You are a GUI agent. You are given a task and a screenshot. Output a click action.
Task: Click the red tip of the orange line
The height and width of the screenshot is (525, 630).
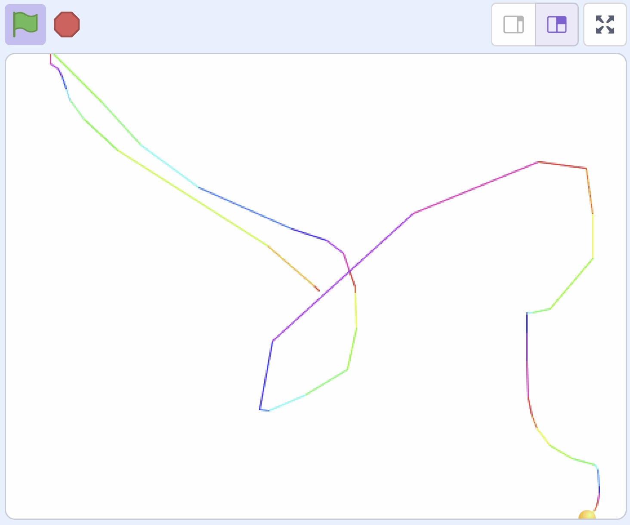[x=318, y=290]
